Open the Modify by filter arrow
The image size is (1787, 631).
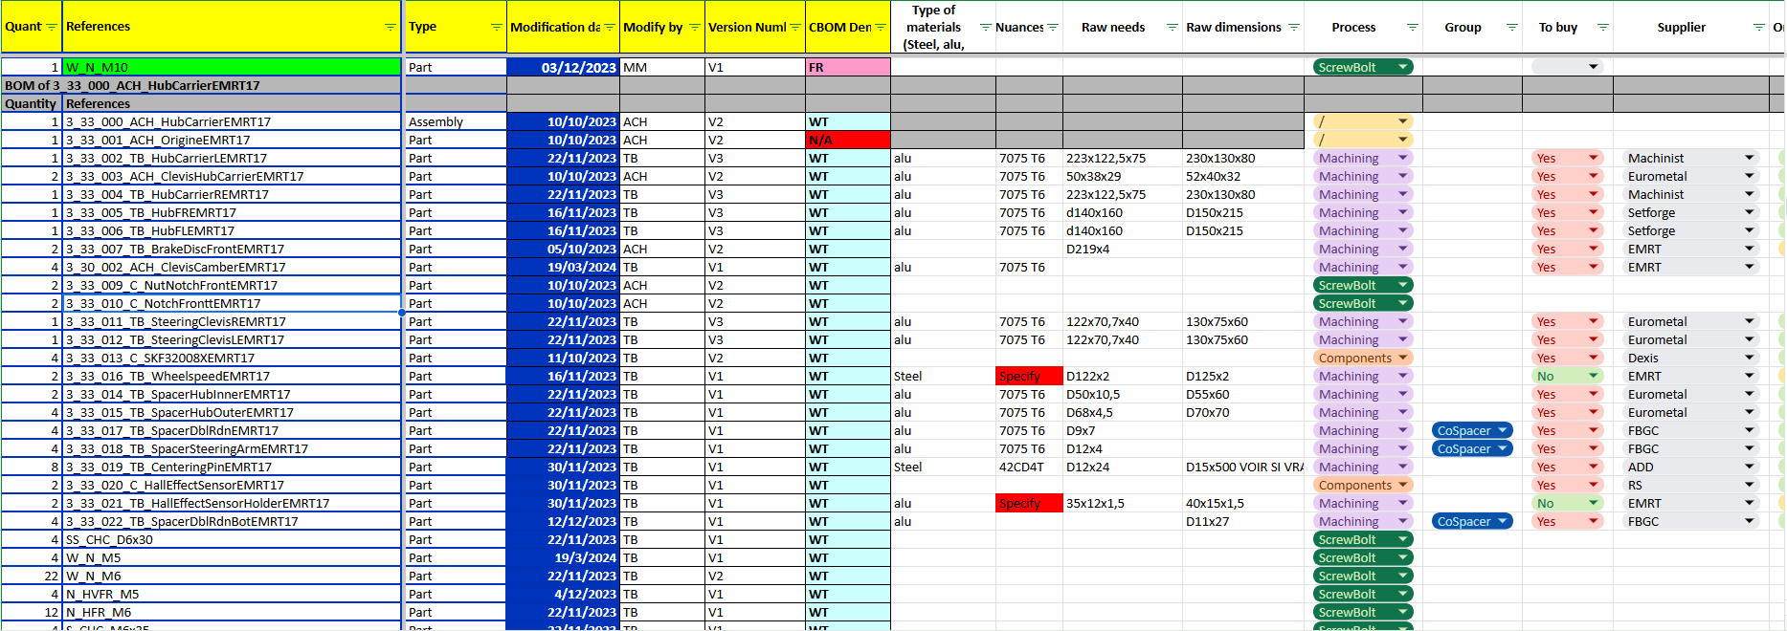pyautogui.click(x=694, y=27)
